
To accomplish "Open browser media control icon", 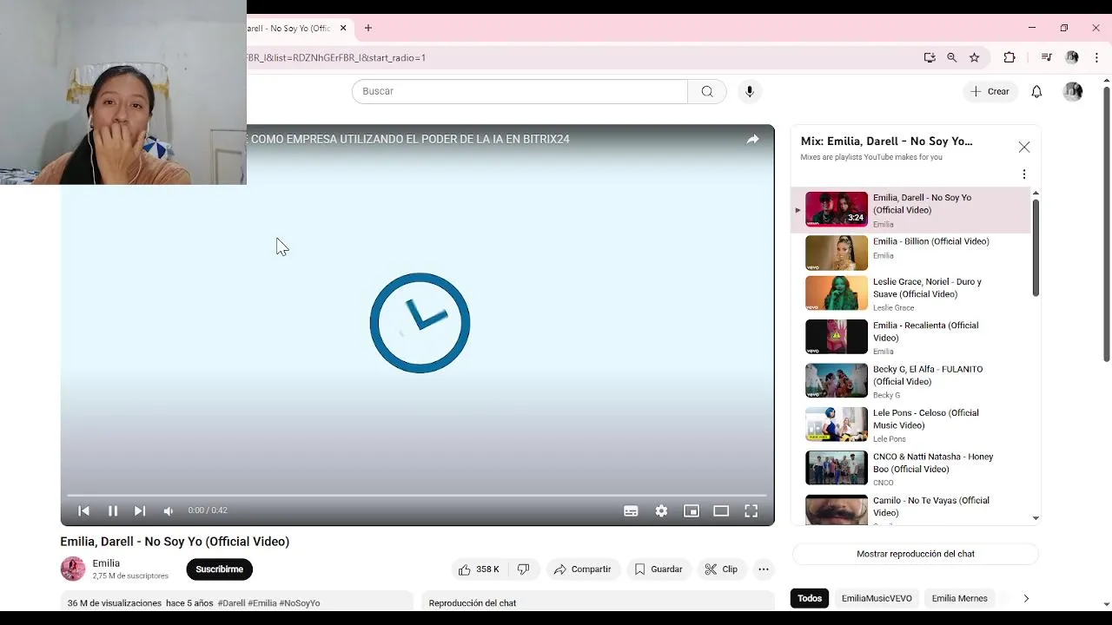I will [x=1046, y=58].
